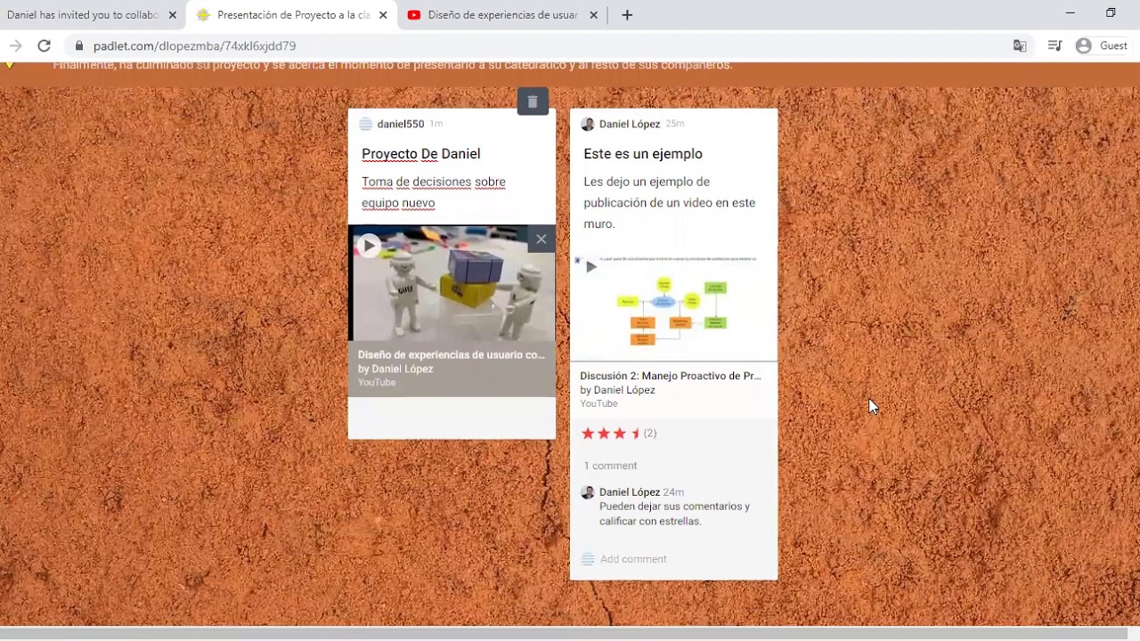This screenshot has width=1140, height=641.
Task: Open a new browser tab
Action: (x=627, y=15)
